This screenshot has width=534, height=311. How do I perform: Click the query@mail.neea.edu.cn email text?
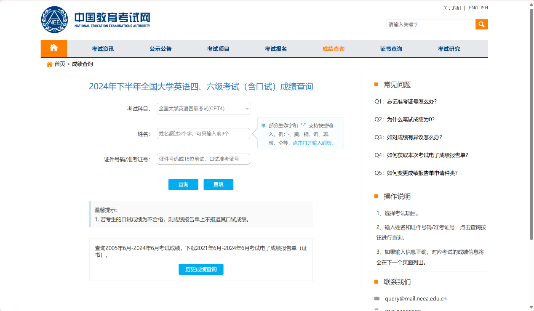tap(416, 299)
